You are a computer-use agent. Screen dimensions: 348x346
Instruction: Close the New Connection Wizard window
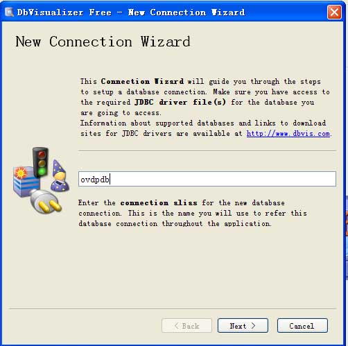coord(334,12)
